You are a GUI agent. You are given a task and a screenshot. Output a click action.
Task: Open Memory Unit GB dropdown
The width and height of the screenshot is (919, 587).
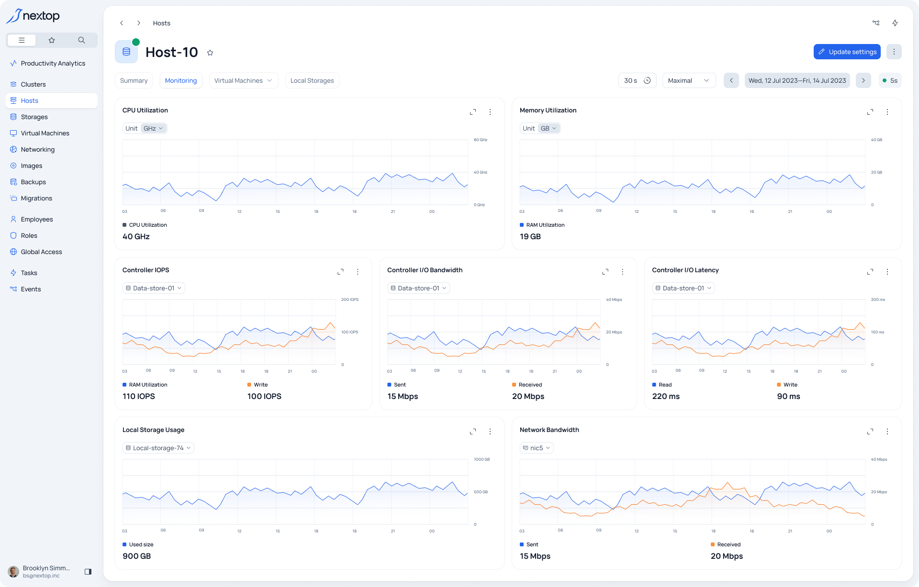[549, 128]
